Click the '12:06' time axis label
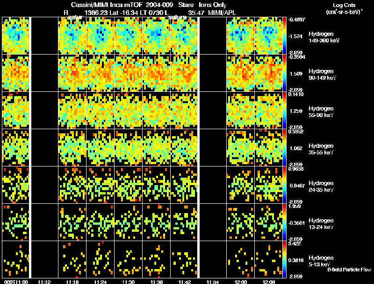Viewport: 374px width, 284px height. coord(268,282)
